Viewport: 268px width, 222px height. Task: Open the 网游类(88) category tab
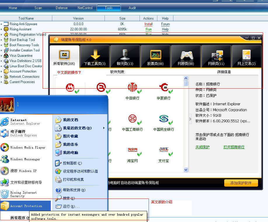coord(186,56)
